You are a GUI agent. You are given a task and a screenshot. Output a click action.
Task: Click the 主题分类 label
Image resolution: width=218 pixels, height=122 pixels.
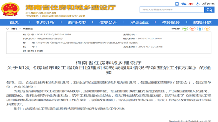130,34
